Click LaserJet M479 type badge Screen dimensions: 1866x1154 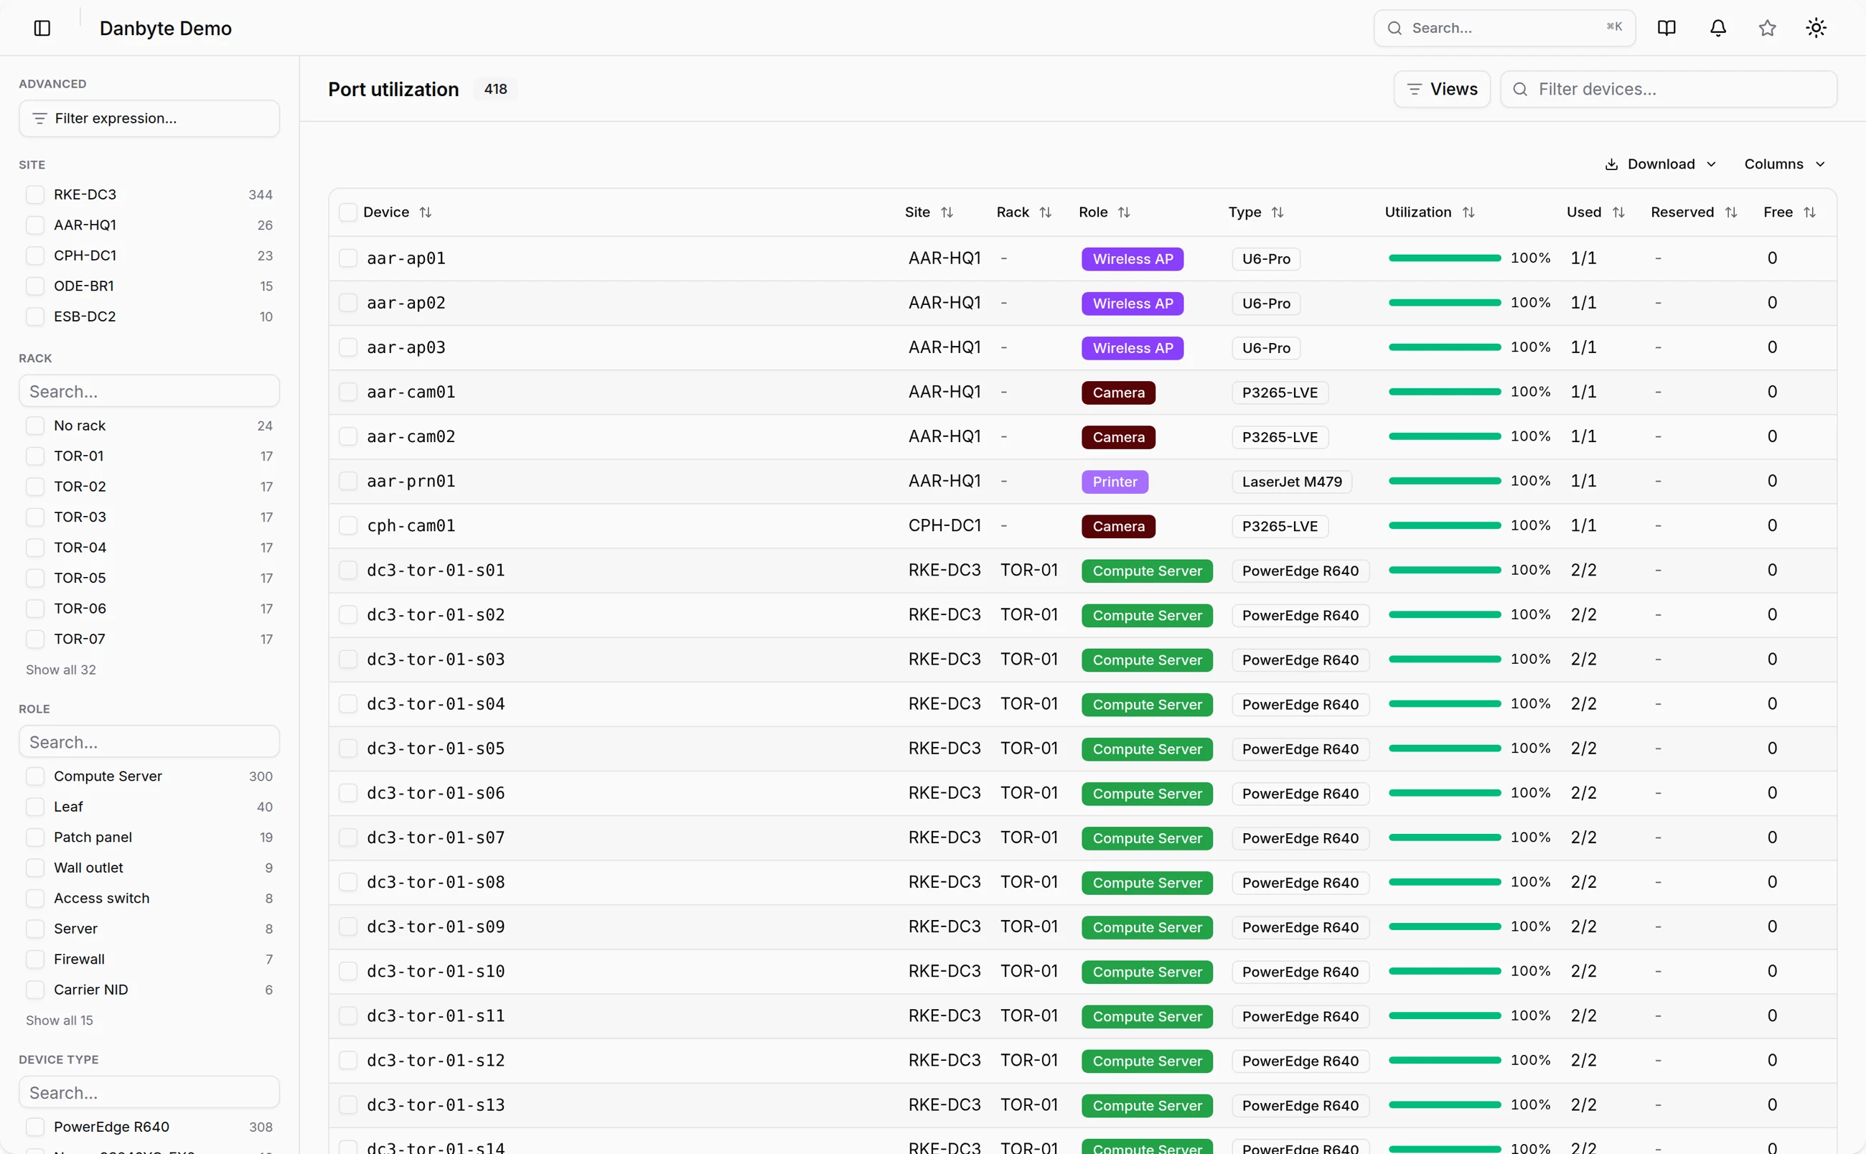[1291, 482]
